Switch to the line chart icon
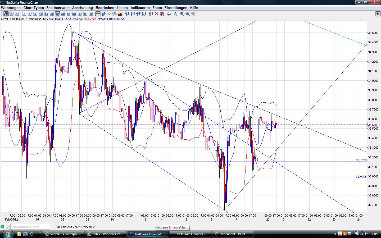 [17, 14]
